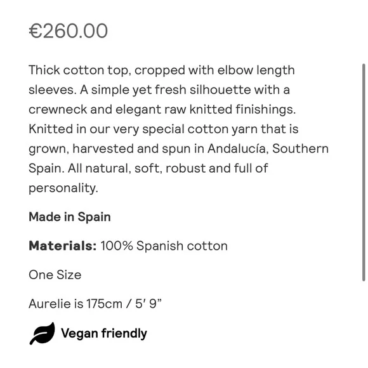368x368 pixels.
Task: Click the Materials label
Action: coord(62,246)
